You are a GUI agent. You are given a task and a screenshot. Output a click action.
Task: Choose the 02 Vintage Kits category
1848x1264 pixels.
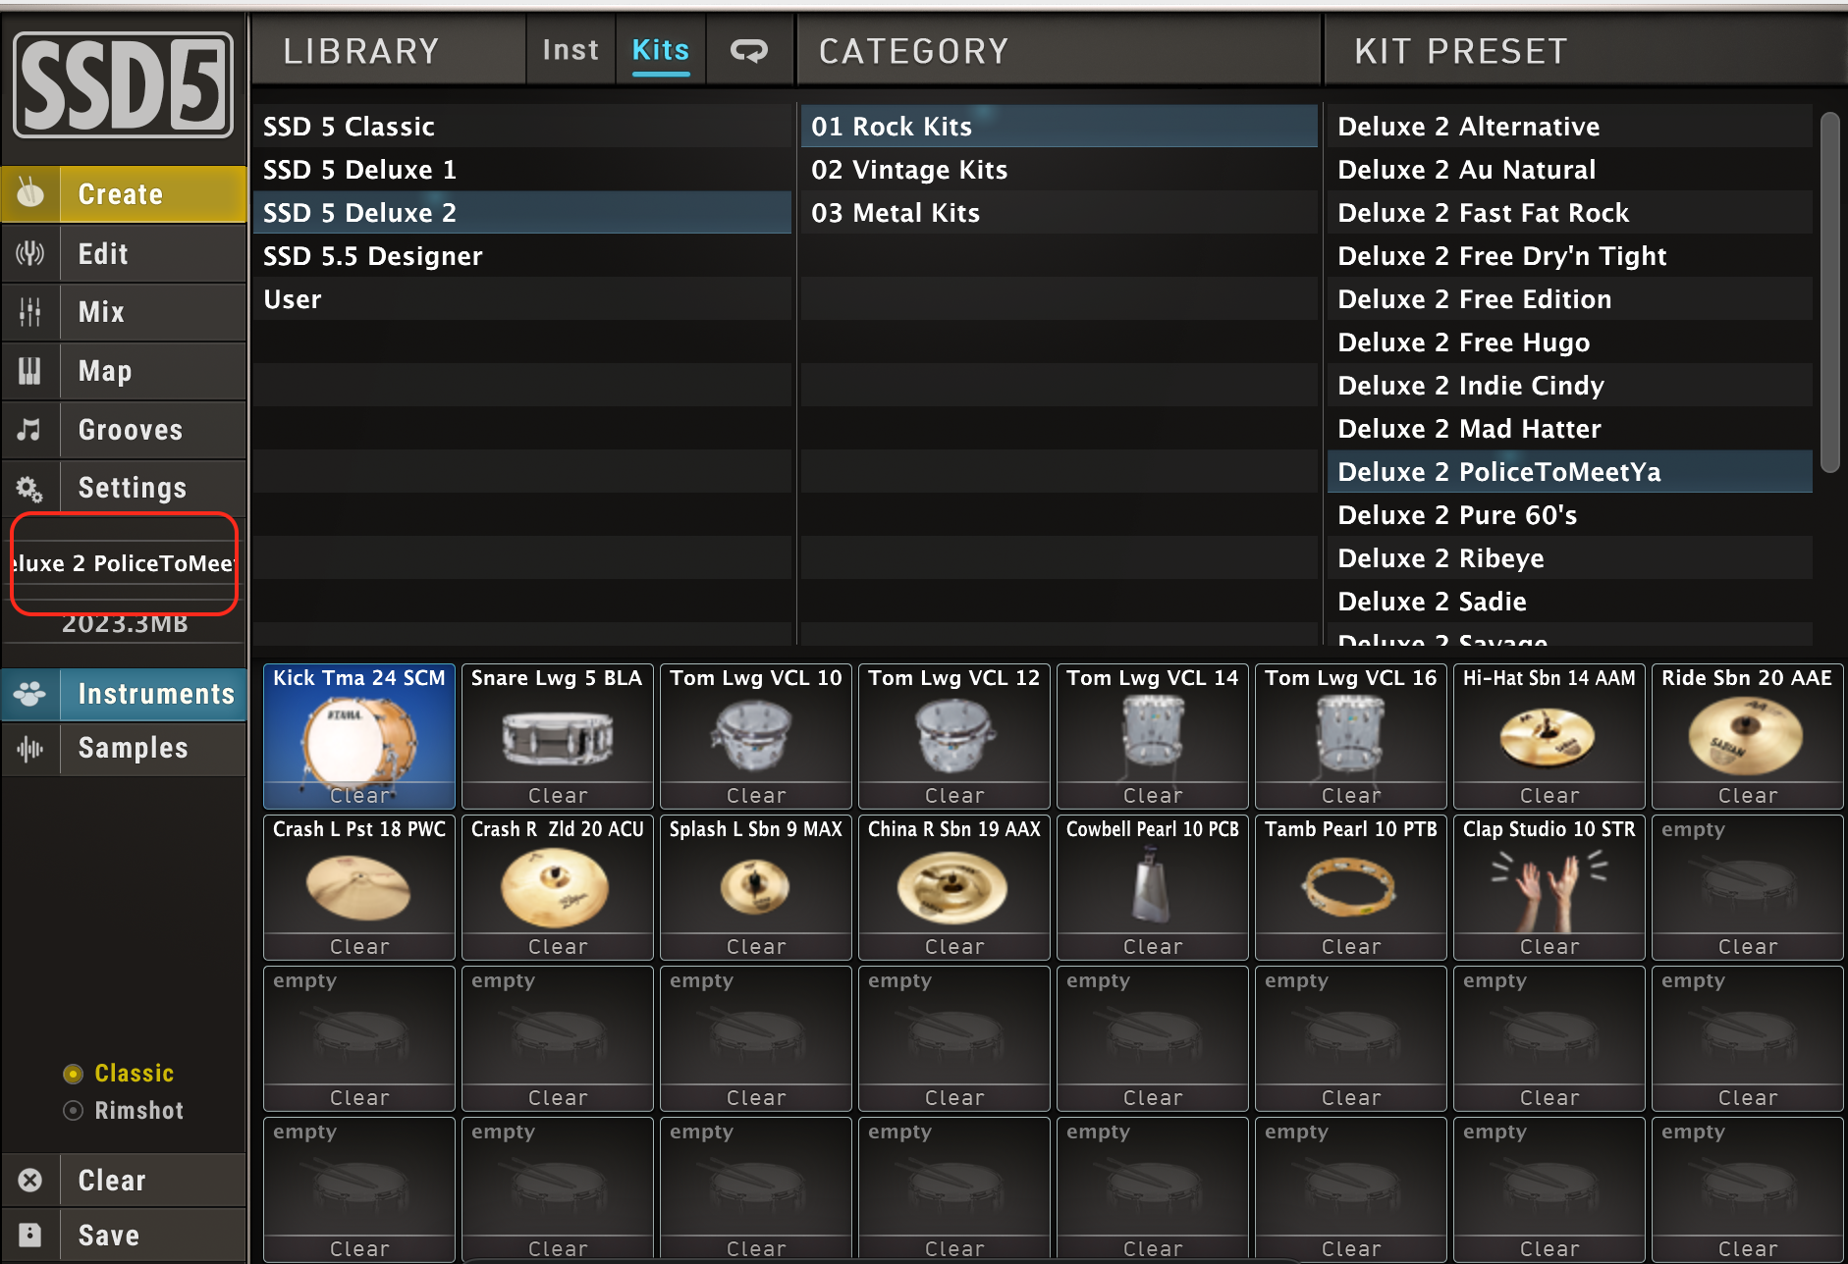pos(1060,170)
